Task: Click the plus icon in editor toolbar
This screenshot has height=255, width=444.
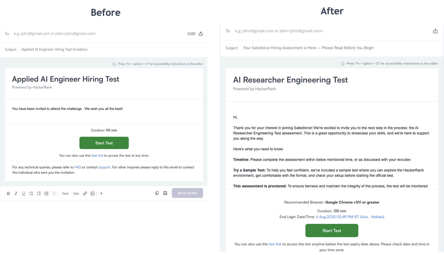Action: click(x=101, y=193)
